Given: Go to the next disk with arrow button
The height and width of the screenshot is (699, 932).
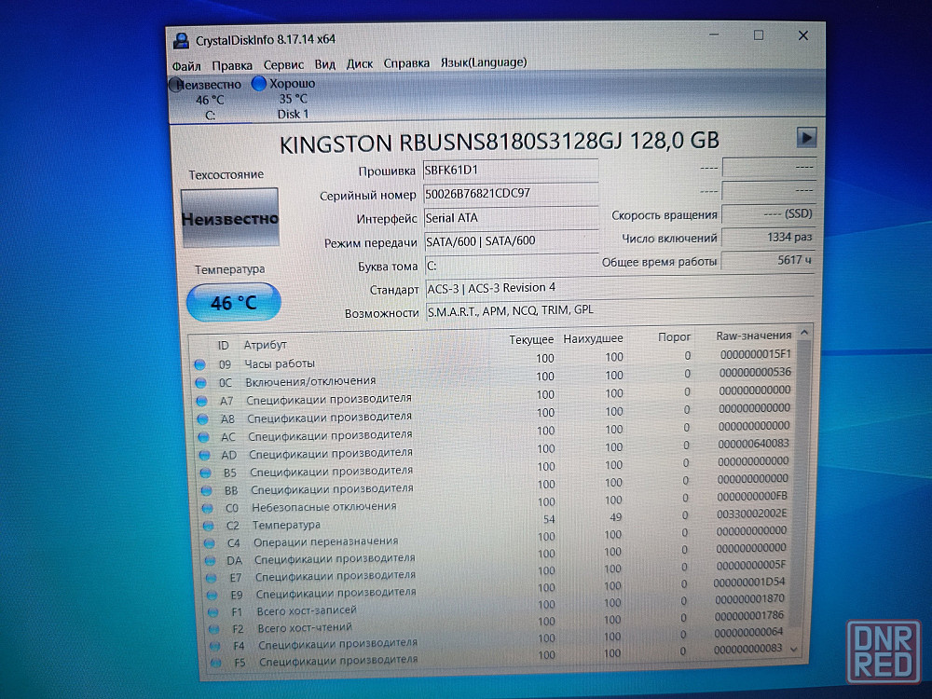Looking at the screenshot, I should point(806,138).
